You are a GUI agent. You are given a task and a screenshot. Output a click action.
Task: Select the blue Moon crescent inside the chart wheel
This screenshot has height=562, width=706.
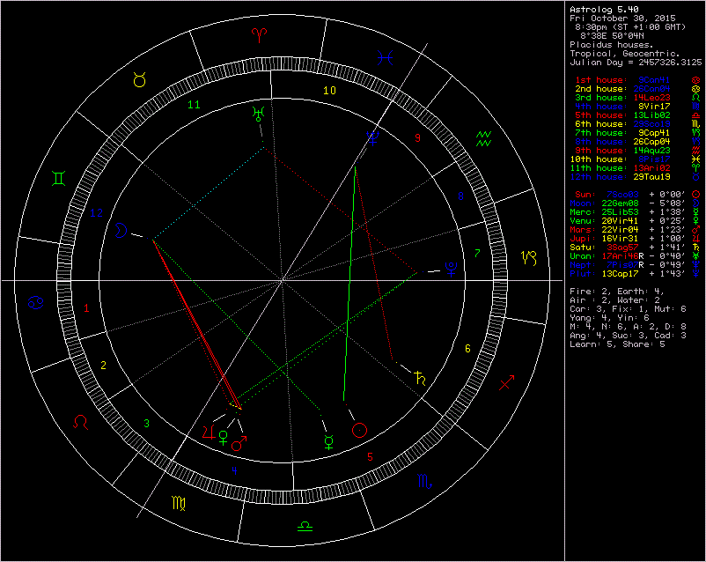[x=121, y=230]
